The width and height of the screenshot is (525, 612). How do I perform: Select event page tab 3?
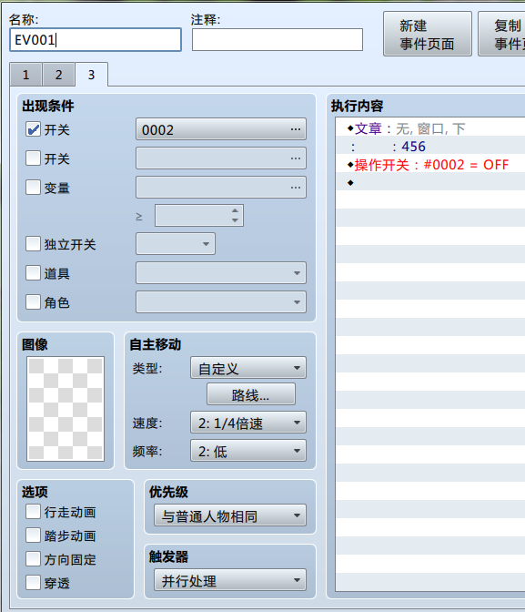[91, 75]
